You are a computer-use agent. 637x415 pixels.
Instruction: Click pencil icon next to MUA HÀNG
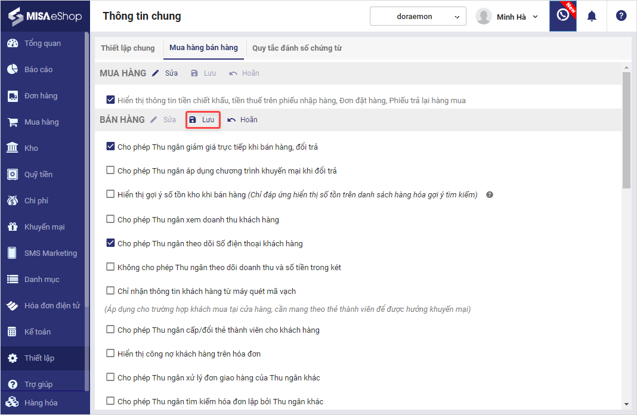click(x=156, y=73)
